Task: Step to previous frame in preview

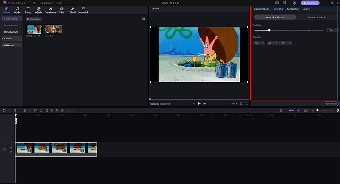Action: [x=194, y=103]
